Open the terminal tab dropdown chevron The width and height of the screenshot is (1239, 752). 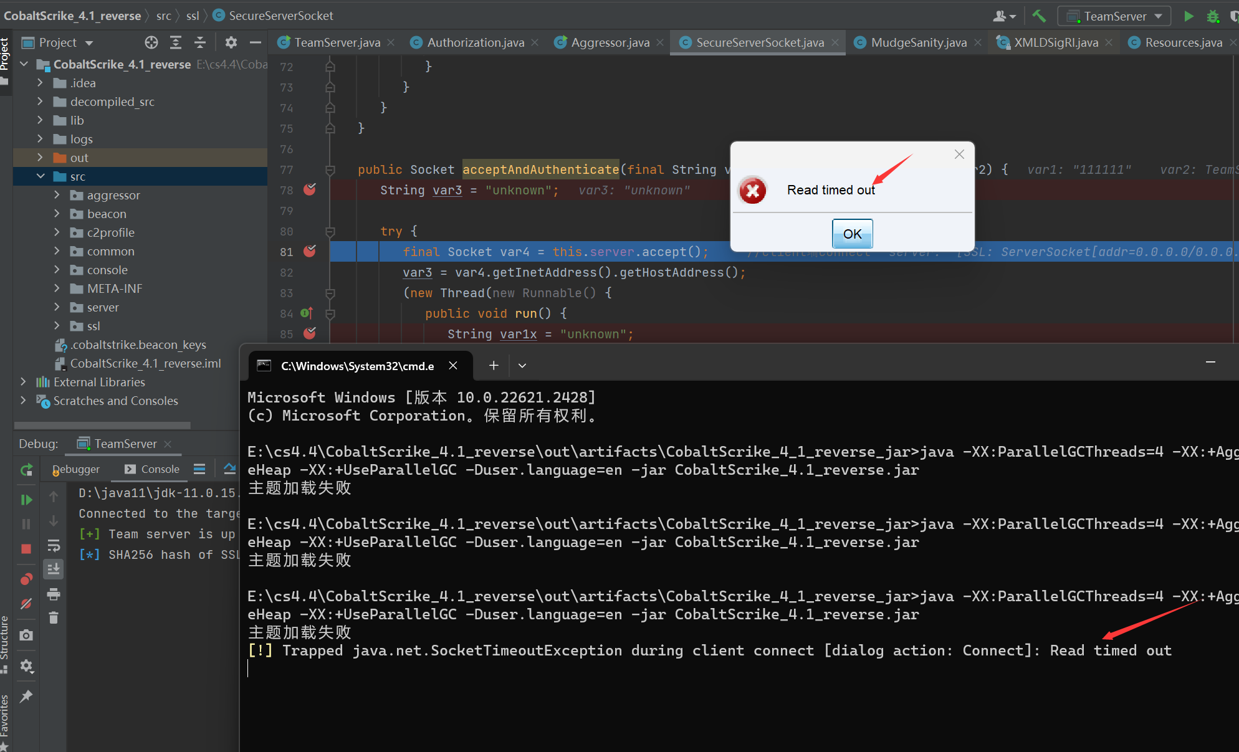click(x=522, y=366)
